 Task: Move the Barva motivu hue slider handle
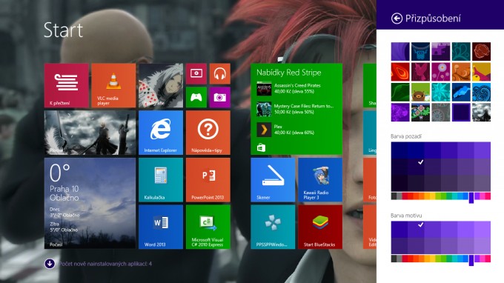471,260
